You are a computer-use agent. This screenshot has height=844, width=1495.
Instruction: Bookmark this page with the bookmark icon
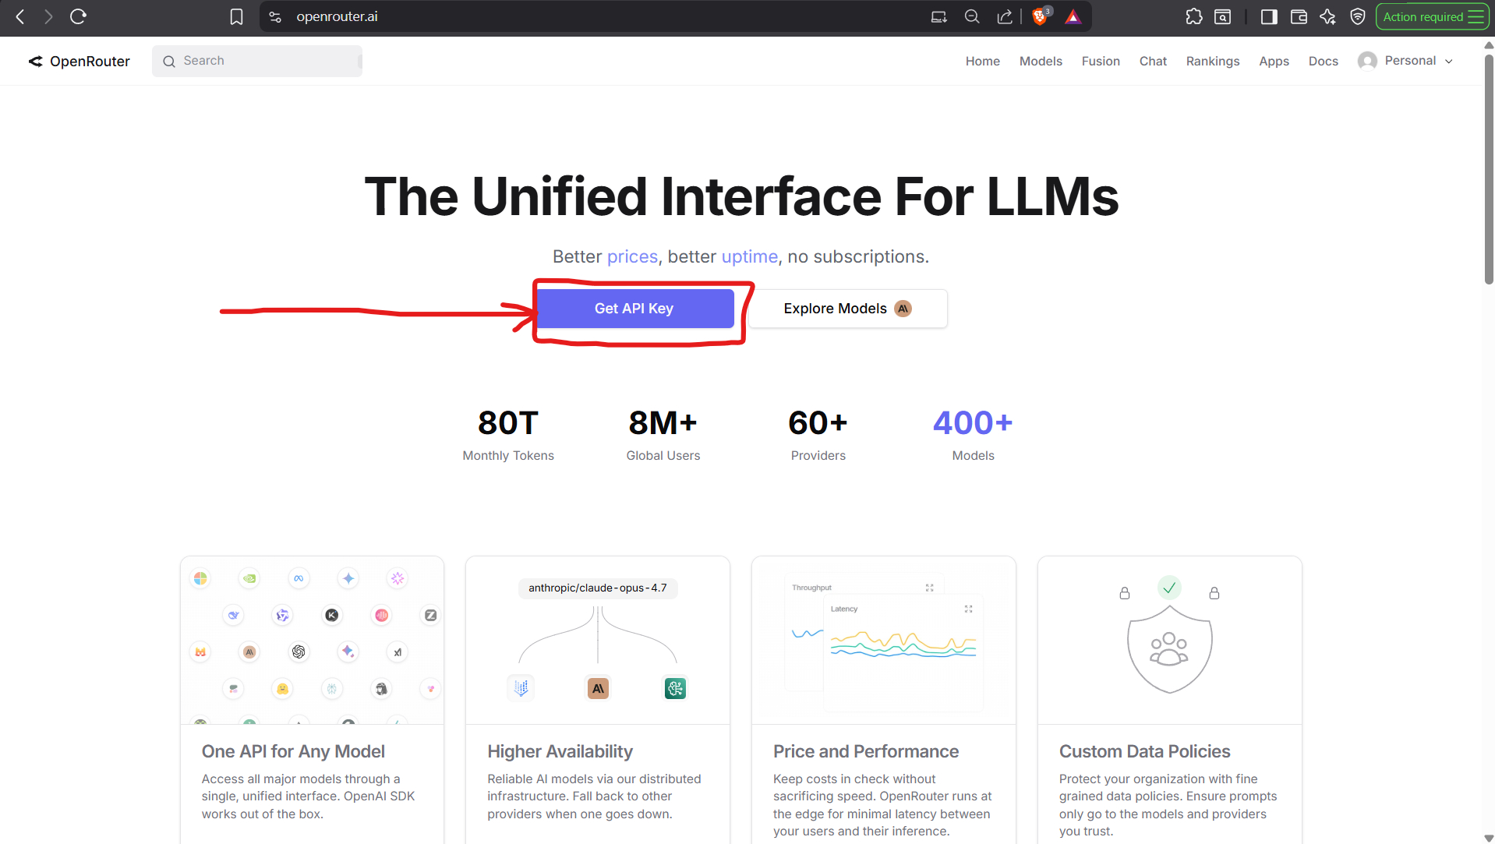click(x=236, y=16)
